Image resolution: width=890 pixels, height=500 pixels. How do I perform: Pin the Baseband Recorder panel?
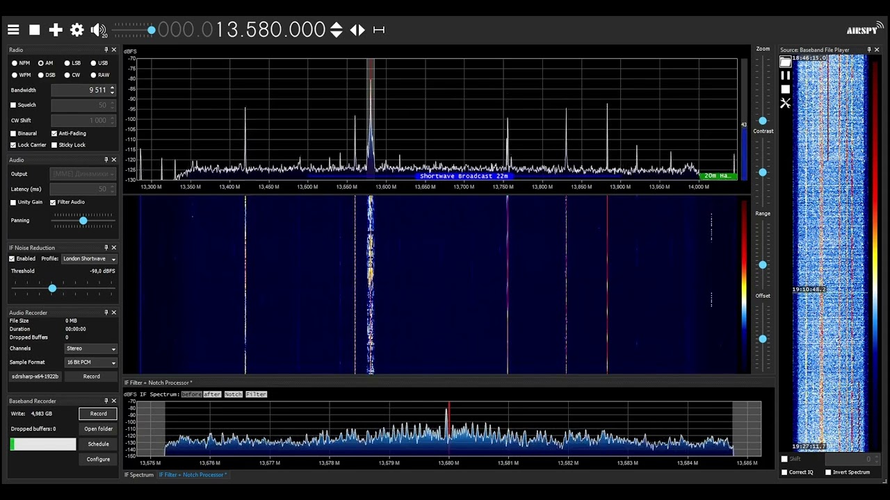point(106,401)
